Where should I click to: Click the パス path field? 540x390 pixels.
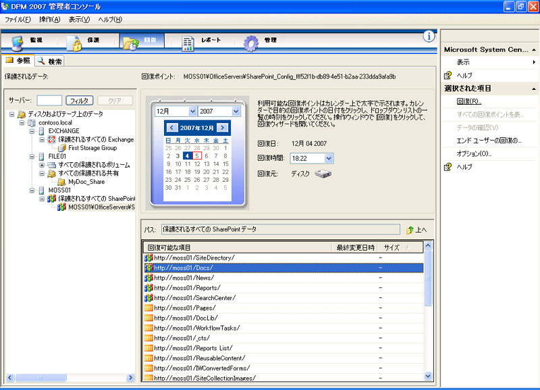[280, 230]
